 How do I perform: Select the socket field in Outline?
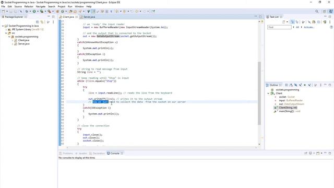[x=287, y=97]
